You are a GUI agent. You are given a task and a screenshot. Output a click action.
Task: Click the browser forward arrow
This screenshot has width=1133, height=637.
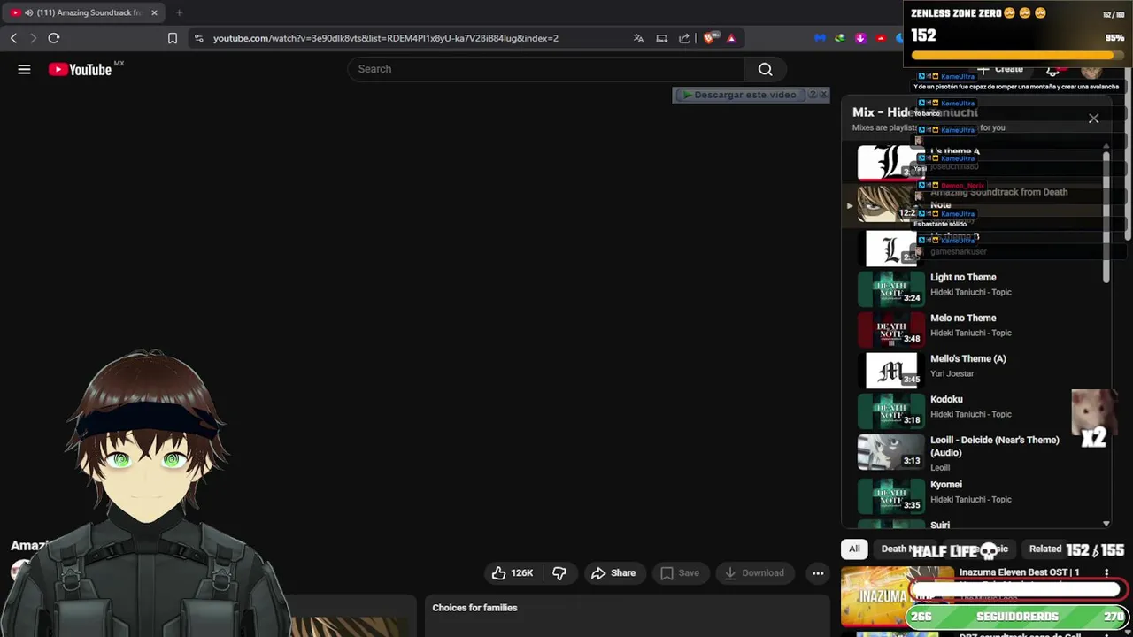pyautogui.click(x=34, y=38)
